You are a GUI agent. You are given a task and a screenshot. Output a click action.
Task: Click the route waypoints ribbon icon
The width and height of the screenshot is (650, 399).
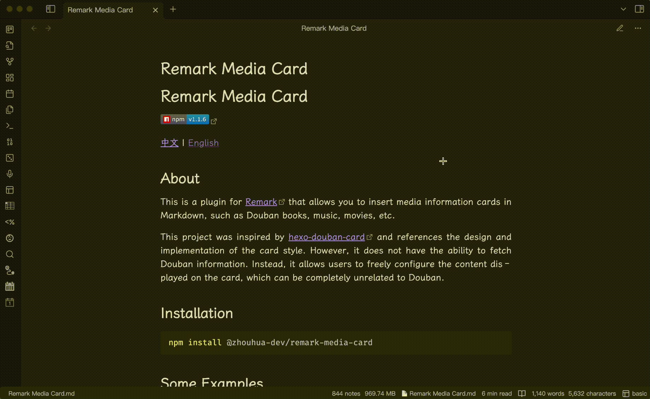(10, 270)
